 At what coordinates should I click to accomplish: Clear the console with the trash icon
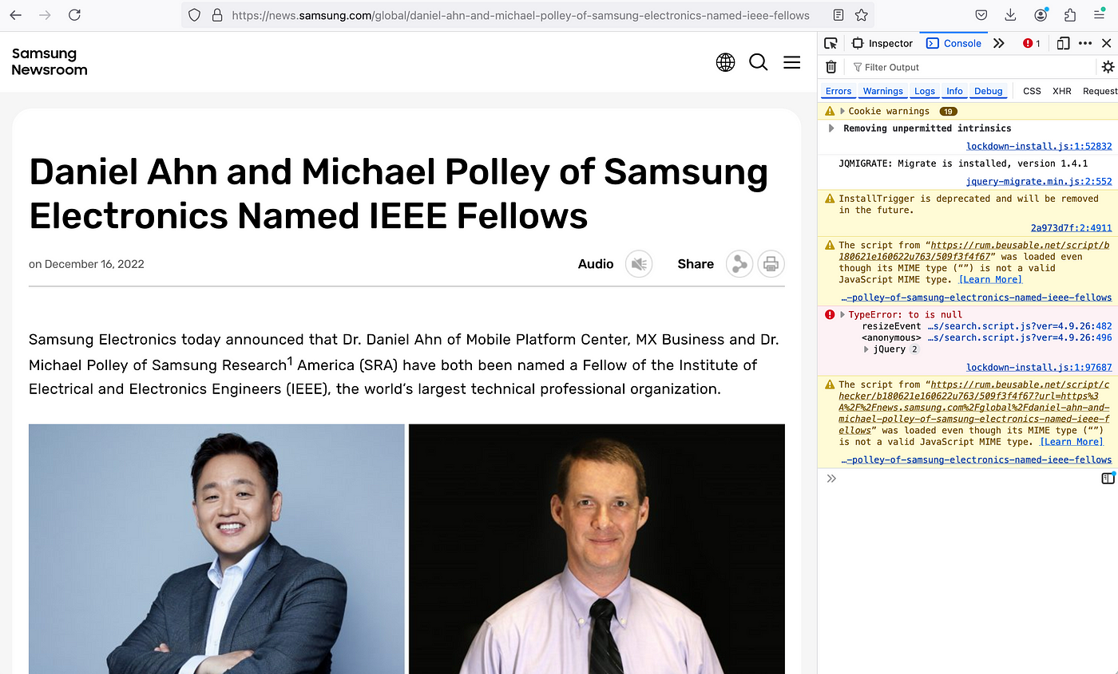coord(831,67)
